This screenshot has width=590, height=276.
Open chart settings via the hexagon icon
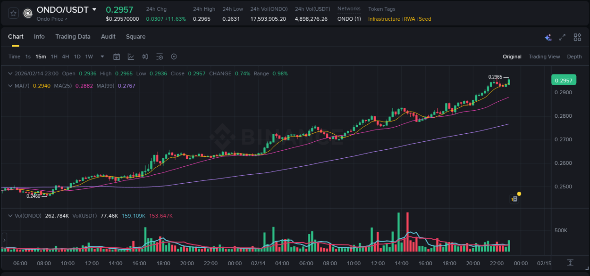(x=174, y=57)
